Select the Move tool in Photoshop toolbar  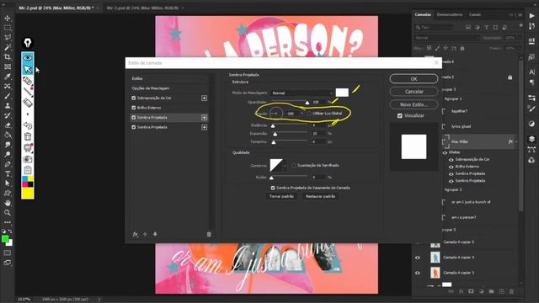coord(8,18)
